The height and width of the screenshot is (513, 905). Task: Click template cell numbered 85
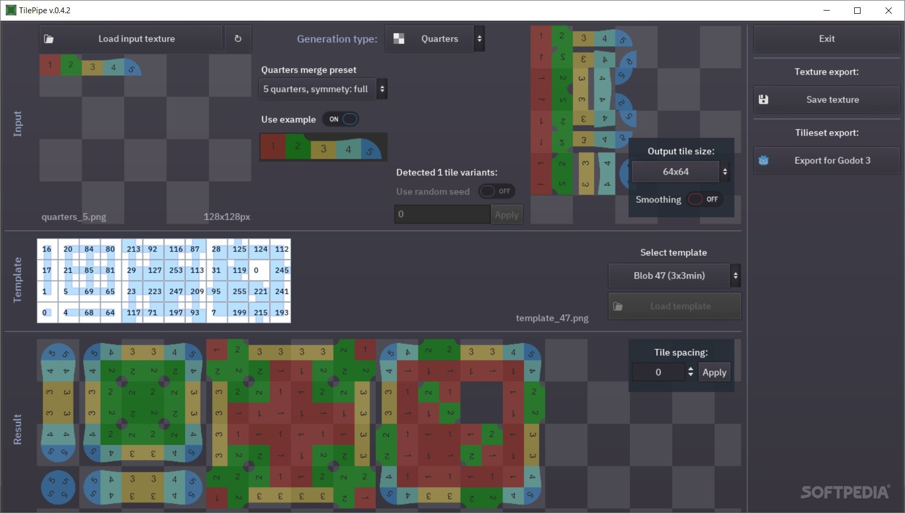90,270
